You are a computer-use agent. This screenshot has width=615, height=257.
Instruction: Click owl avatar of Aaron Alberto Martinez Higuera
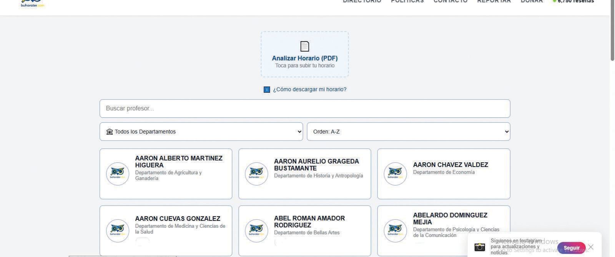click(x=118, y=174)
